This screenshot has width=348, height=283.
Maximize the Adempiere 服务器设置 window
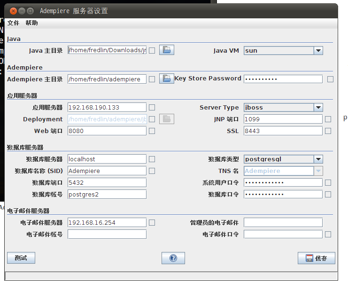[30, 11]
